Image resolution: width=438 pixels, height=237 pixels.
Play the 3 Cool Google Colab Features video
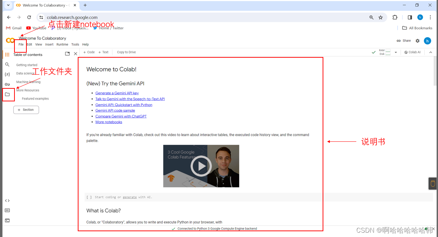click(201, 166)
